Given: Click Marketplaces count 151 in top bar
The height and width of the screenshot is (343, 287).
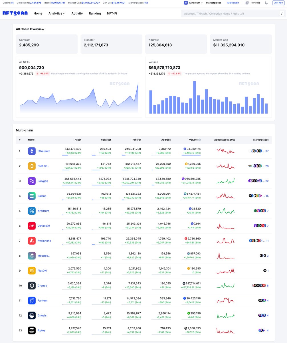Looking at the screenshot, I should click(x=146, y=3).
